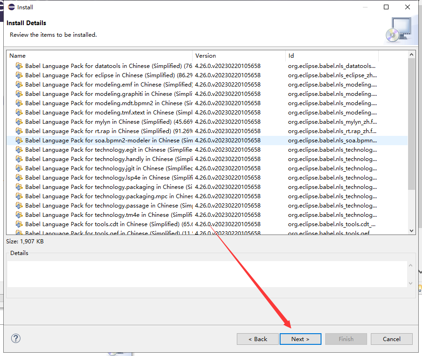The width and height of the screenshot is (422, 356).
Task: Click the Details box scroll up arrow
Action: pyautogui.click(x=410, y=266)
